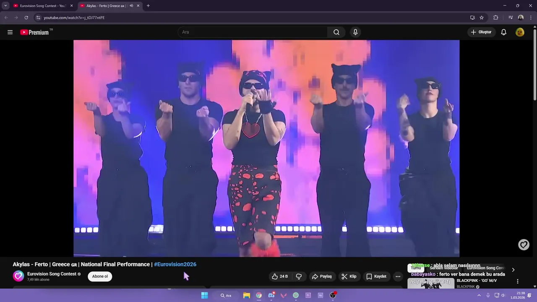
Task: Open OBS Studio from taskbar
Action: [333, 295]
